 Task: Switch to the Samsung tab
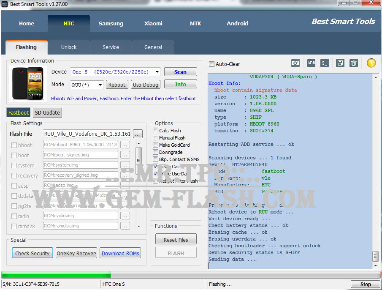(x=111, y=23)
